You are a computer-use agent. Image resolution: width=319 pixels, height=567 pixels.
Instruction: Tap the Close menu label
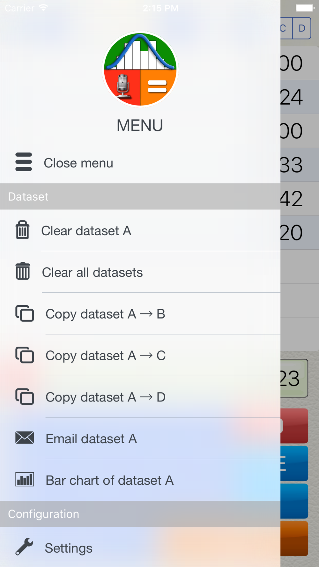point(78,163)
